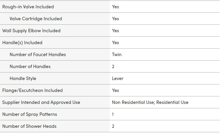Click the Handle(s) Included label
This screenshot has width=220, height=133.
(x=22, y=43)
